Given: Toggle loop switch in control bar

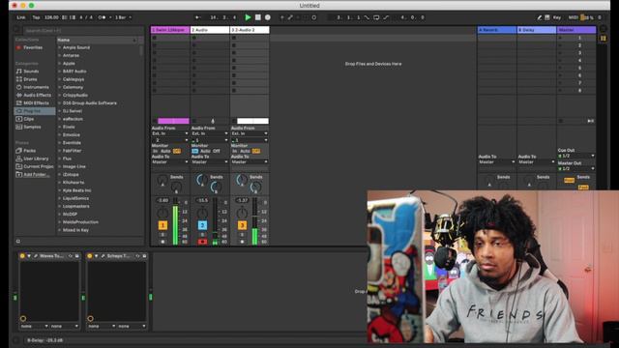Looking at the screenshot, I should coord(376,17).
